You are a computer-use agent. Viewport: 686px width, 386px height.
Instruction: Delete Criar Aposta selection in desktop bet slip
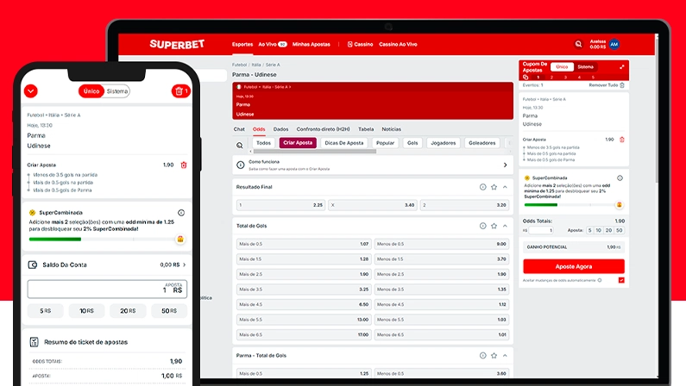(x=621, y=140)
